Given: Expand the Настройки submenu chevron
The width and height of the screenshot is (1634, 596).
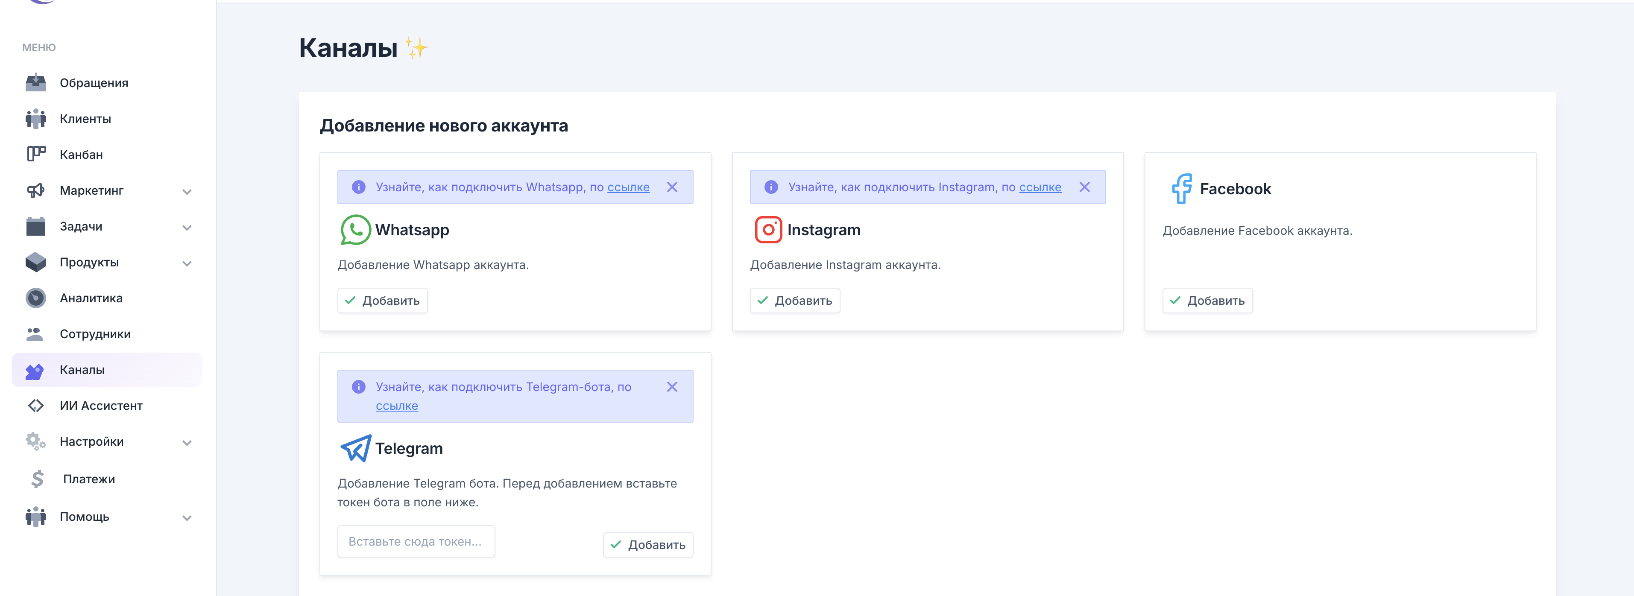Looking at the screenshot, I should (187, 443).
